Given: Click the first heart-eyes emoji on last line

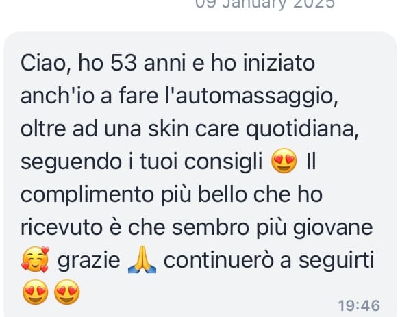Looking at the screenshot, I should pyautogui.click(x=35, y=292).
